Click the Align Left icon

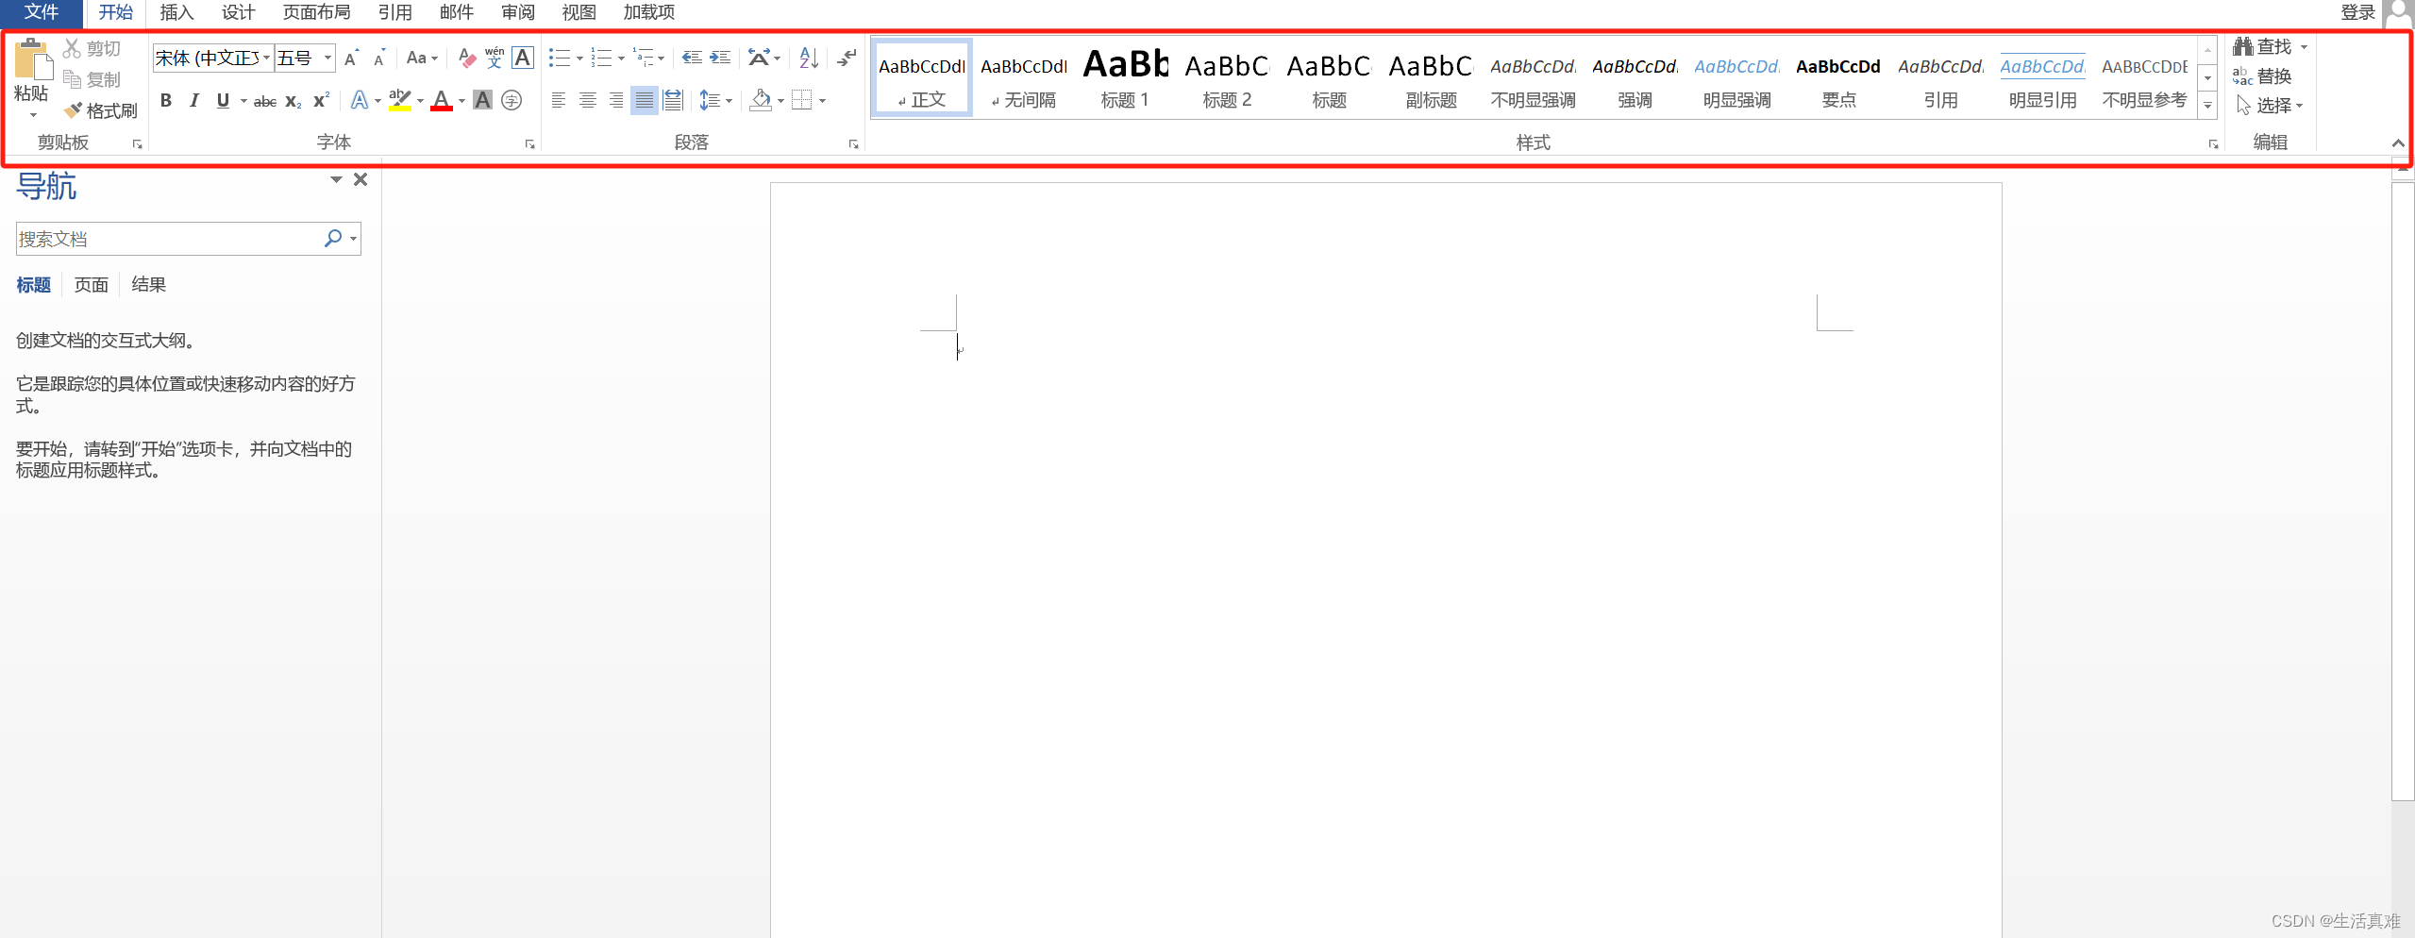[559, 100]
